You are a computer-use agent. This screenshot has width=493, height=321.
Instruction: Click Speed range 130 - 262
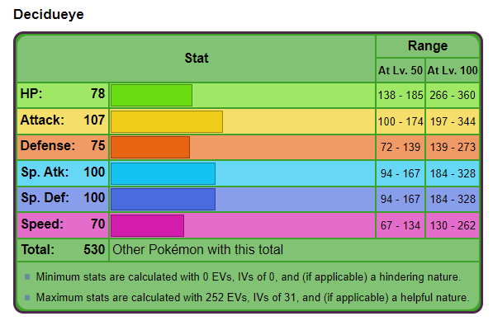click(453, 226)
